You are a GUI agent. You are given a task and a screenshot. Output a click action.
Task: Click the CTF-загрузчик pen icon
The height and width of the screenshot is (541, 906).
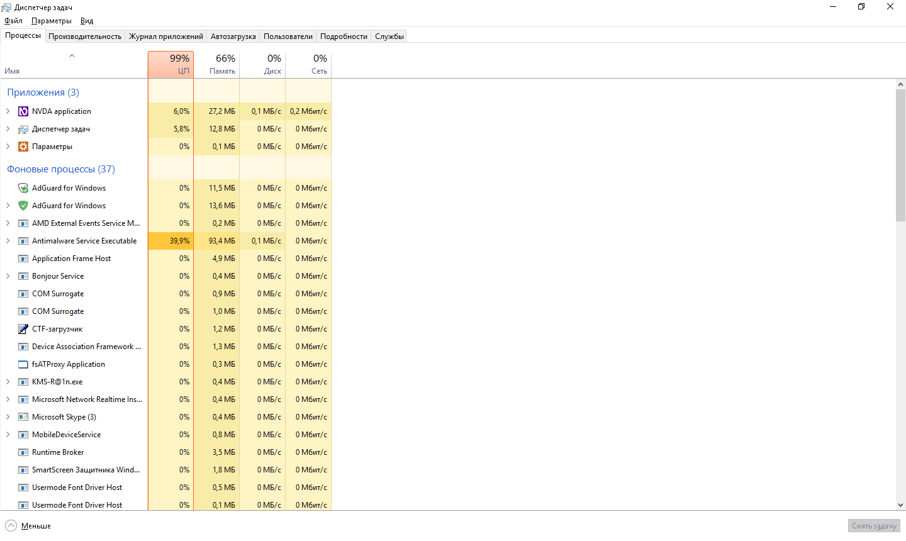tap(23, 329)
